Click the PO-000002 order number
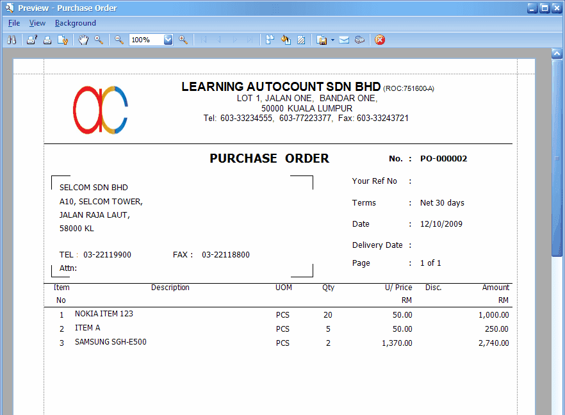Screen dimensions: 565x415 click(x=443, y=159)
